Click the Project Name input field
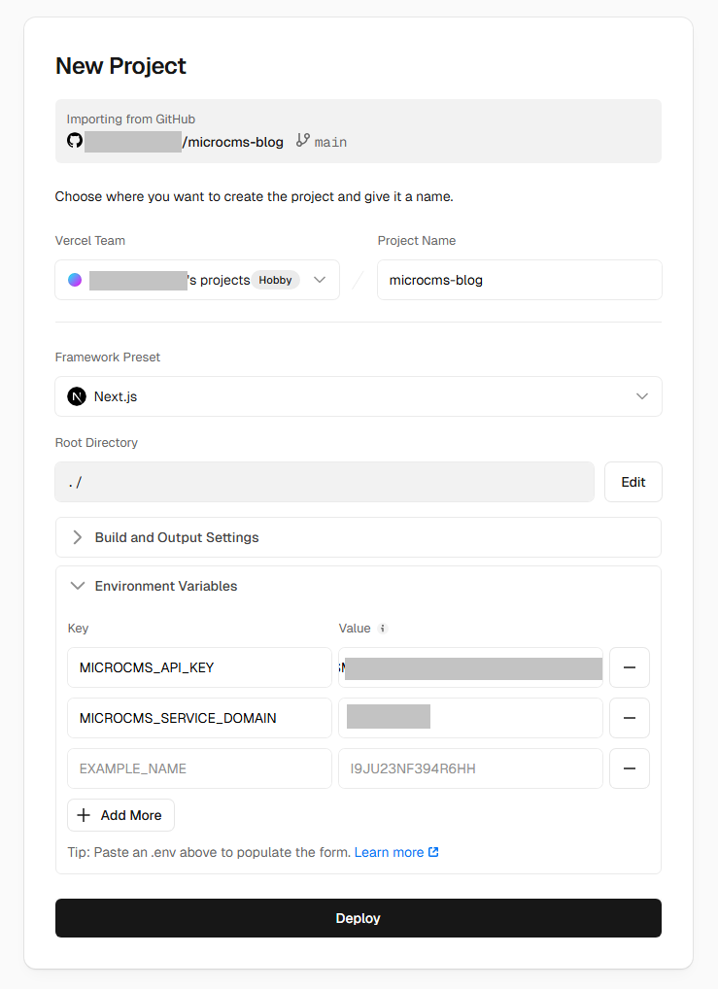Screen dimensions: 718x989 pyautogui.click(x=519, y=279)
